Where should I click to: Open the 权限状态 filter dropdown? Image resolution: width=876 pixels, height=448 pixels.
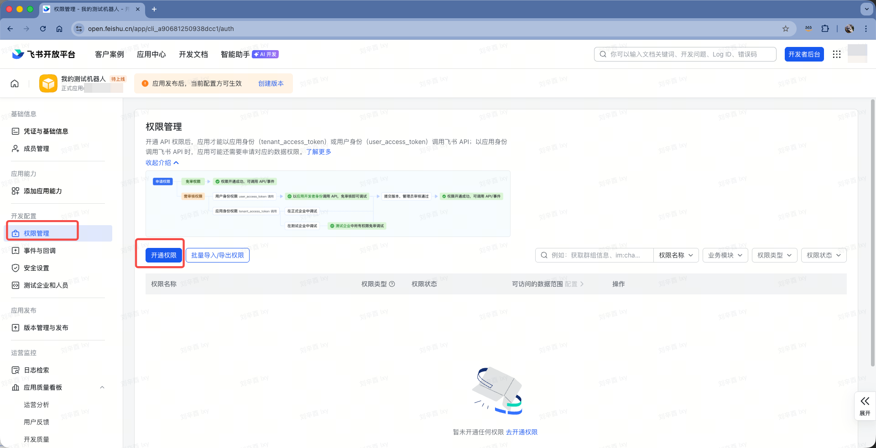[824, 255]
